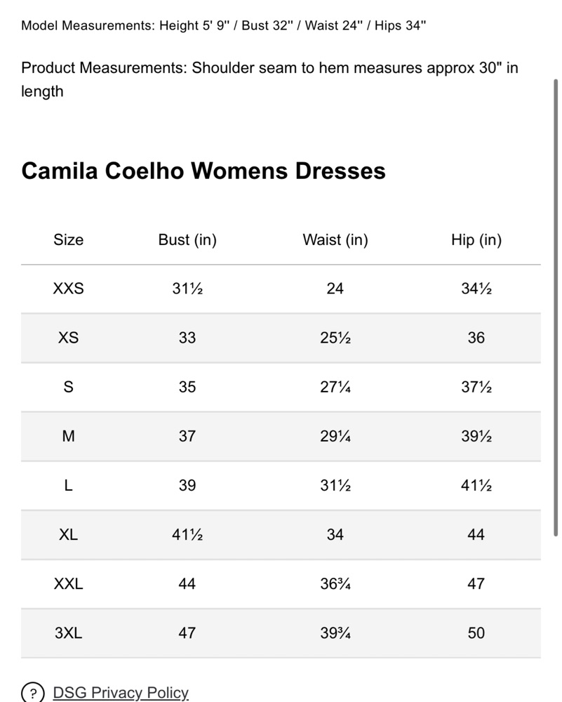Click the Waist (in) column header

(335, 240)
